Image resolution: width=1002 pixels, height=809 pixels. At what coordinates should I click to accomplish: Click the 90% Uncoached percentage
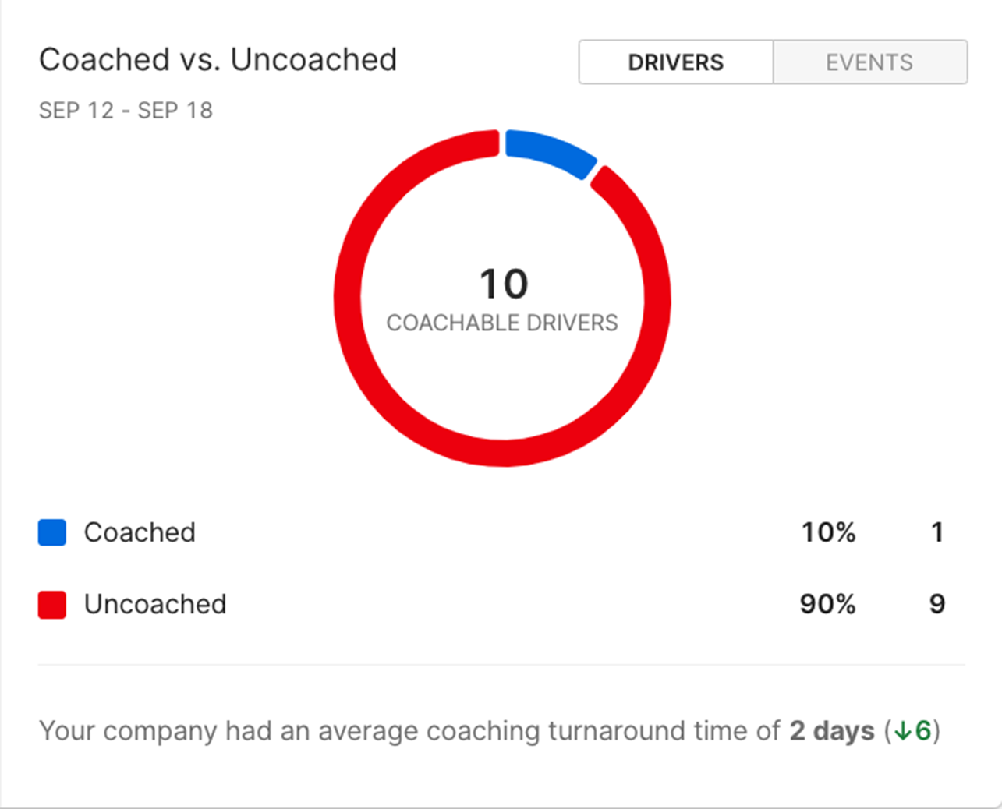[x=828, y=604]
